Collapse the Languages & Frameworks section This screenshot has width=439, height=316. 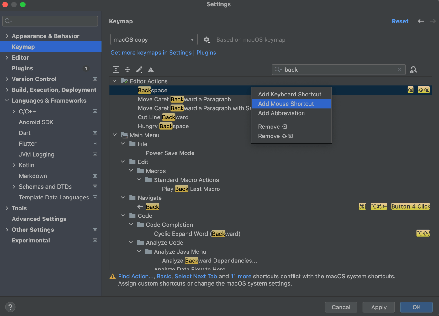pyautogui.click(x=7, y=101)
